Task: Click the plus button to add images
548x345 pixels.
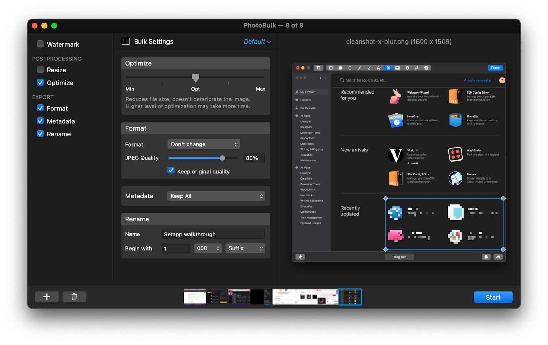Action: [x=47, y=297]
